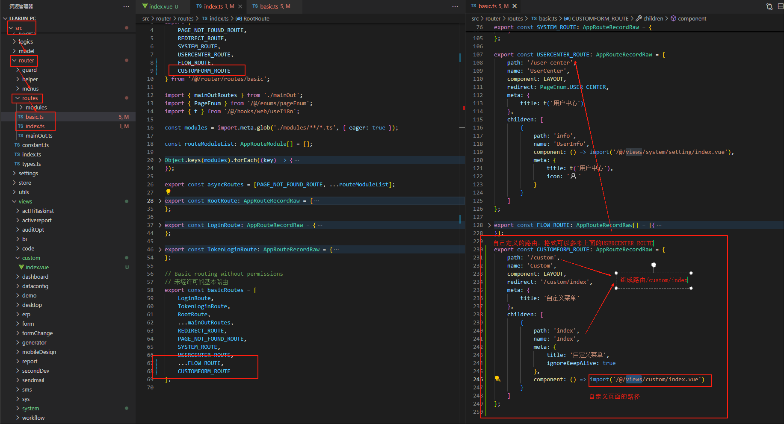The image size is (784, 424).
Task: Click lightbulb beside line 245 in basic.ts
Action: point(497,379)
